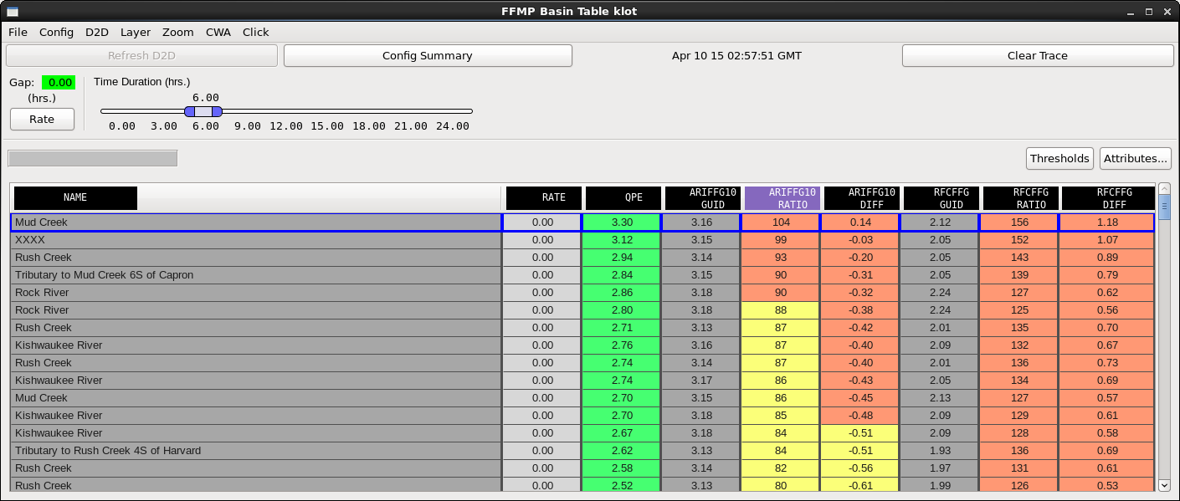The width and height of the screenshot is (1180, 501).
Task: Sort by the ARIFFG10 RATIO column header
Action: tap(782, 198)
